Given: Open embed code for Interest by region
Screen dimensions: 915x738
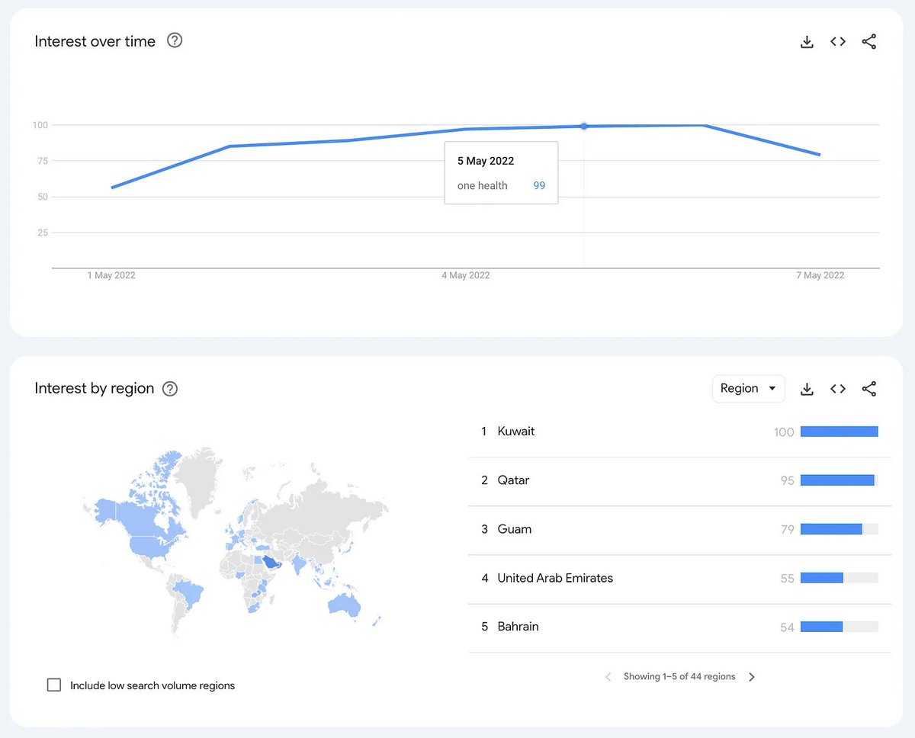Looking at the screenshot, I should coord(838,389).
